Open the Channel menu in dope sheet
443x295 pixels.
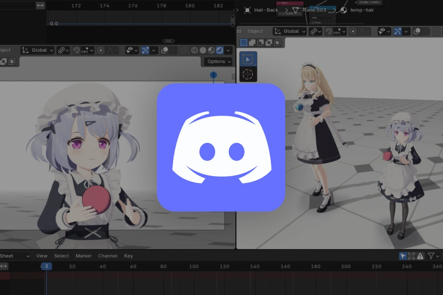pyautogui.click(x=108, y=256)
